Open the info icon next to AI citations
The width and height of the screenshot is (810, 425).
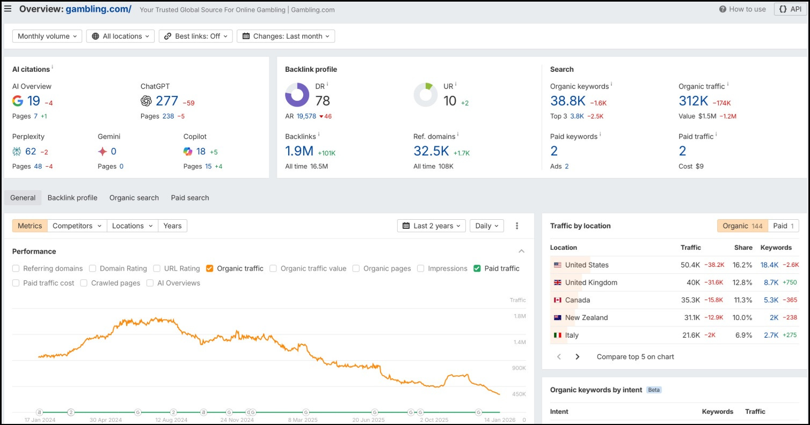pyautogui.click(x=53, y=68)
